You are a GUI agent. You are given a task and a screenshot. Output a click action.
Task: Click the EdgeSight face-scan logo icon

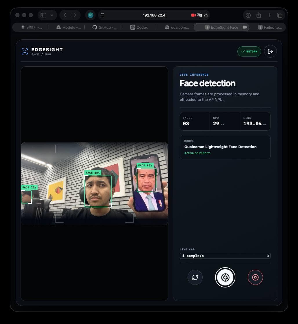tap(25, 52)
